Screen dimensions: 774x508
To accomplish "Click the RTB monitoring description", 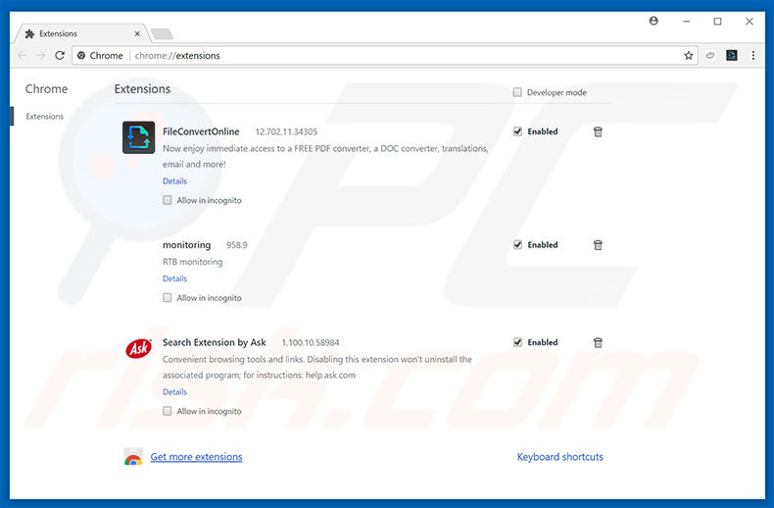I will pyautogui.click(x=192, y=262).
